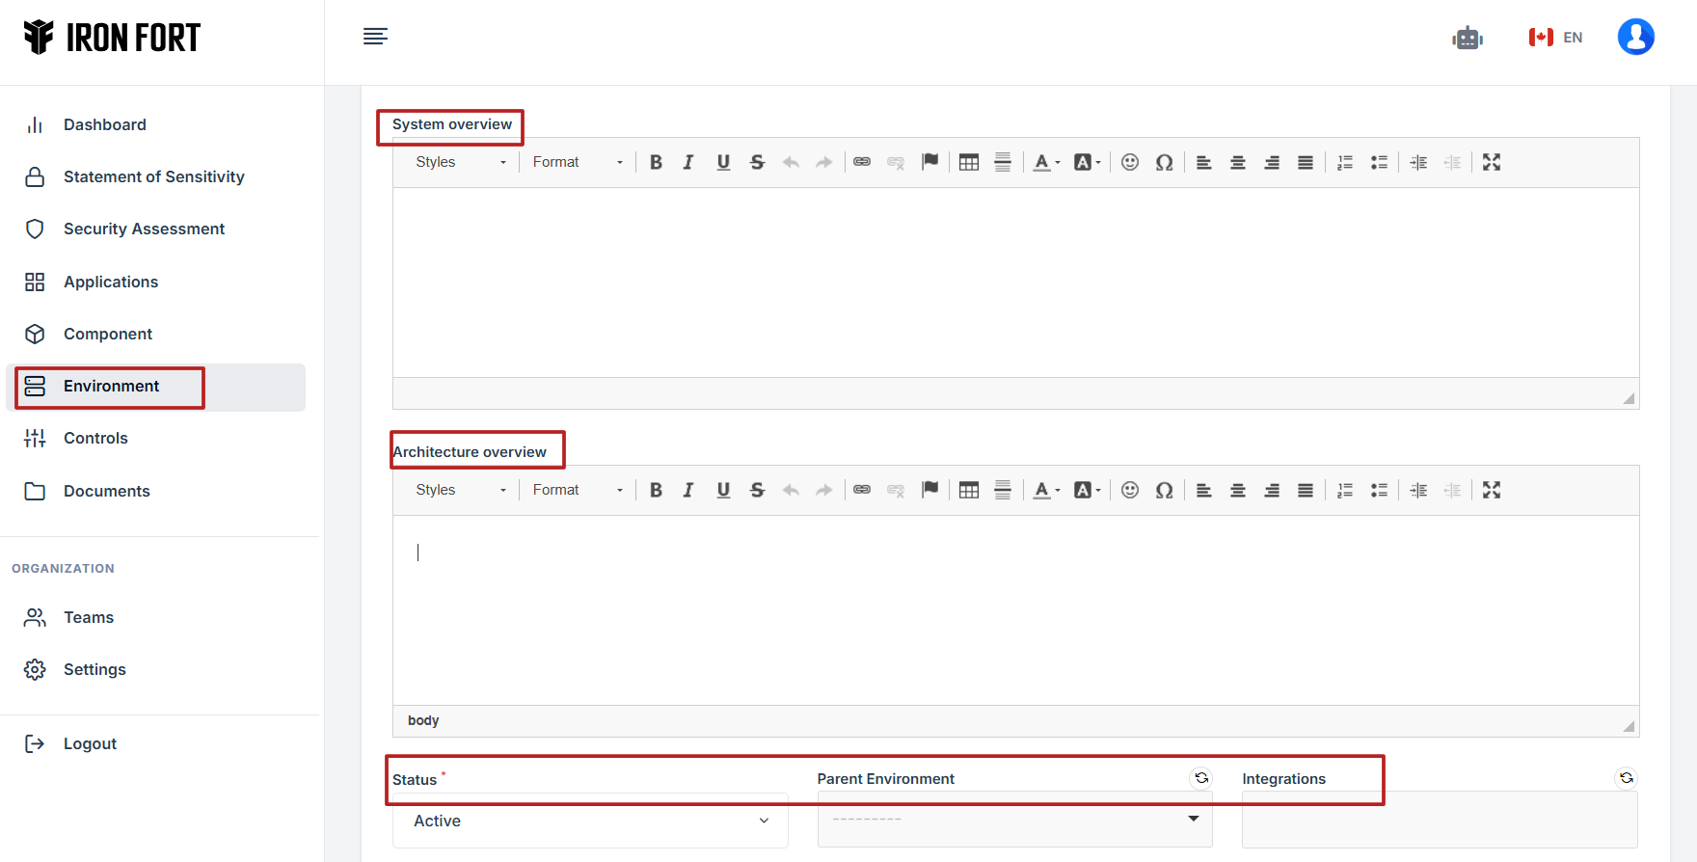The height and width of the screenshot is (862, 1697).
Task: Open Styles dropdown in System overview toolbar
Action: 460,162
